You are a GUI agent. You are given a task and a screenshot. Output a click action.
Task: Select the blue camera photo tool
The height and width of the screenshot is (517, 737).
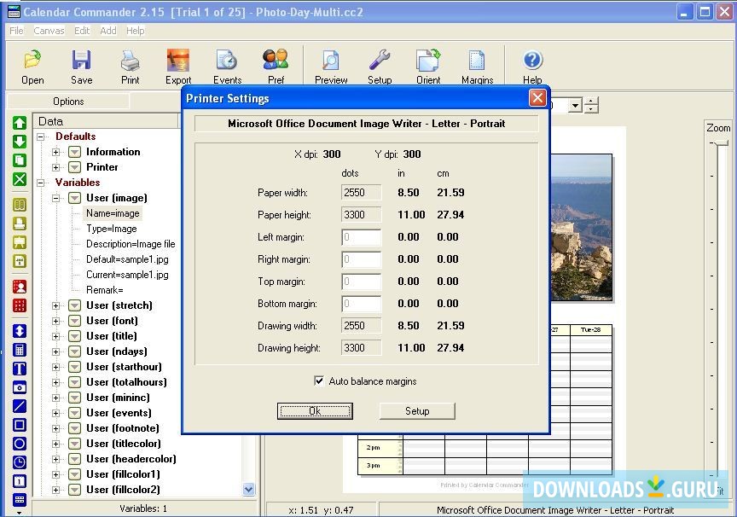point(20,387)
